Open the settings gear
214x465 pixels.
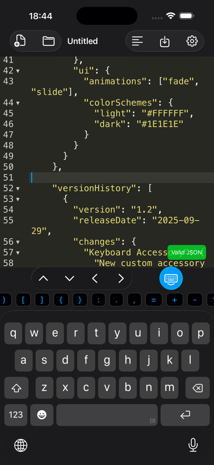tap(192, 41)
